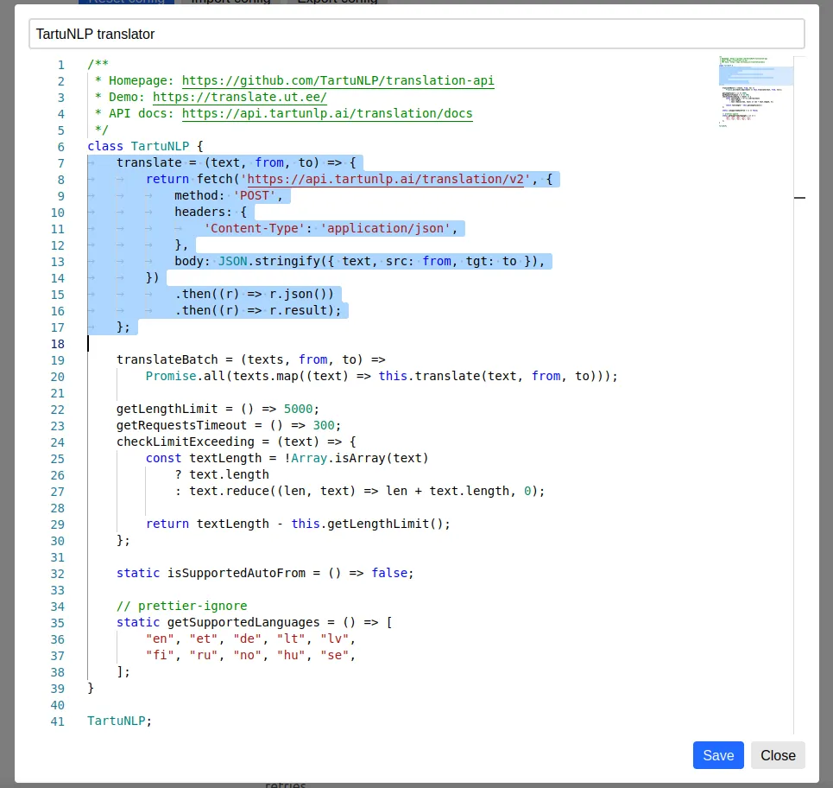Click the Close button
833x788 pixels.
(778, 755)
